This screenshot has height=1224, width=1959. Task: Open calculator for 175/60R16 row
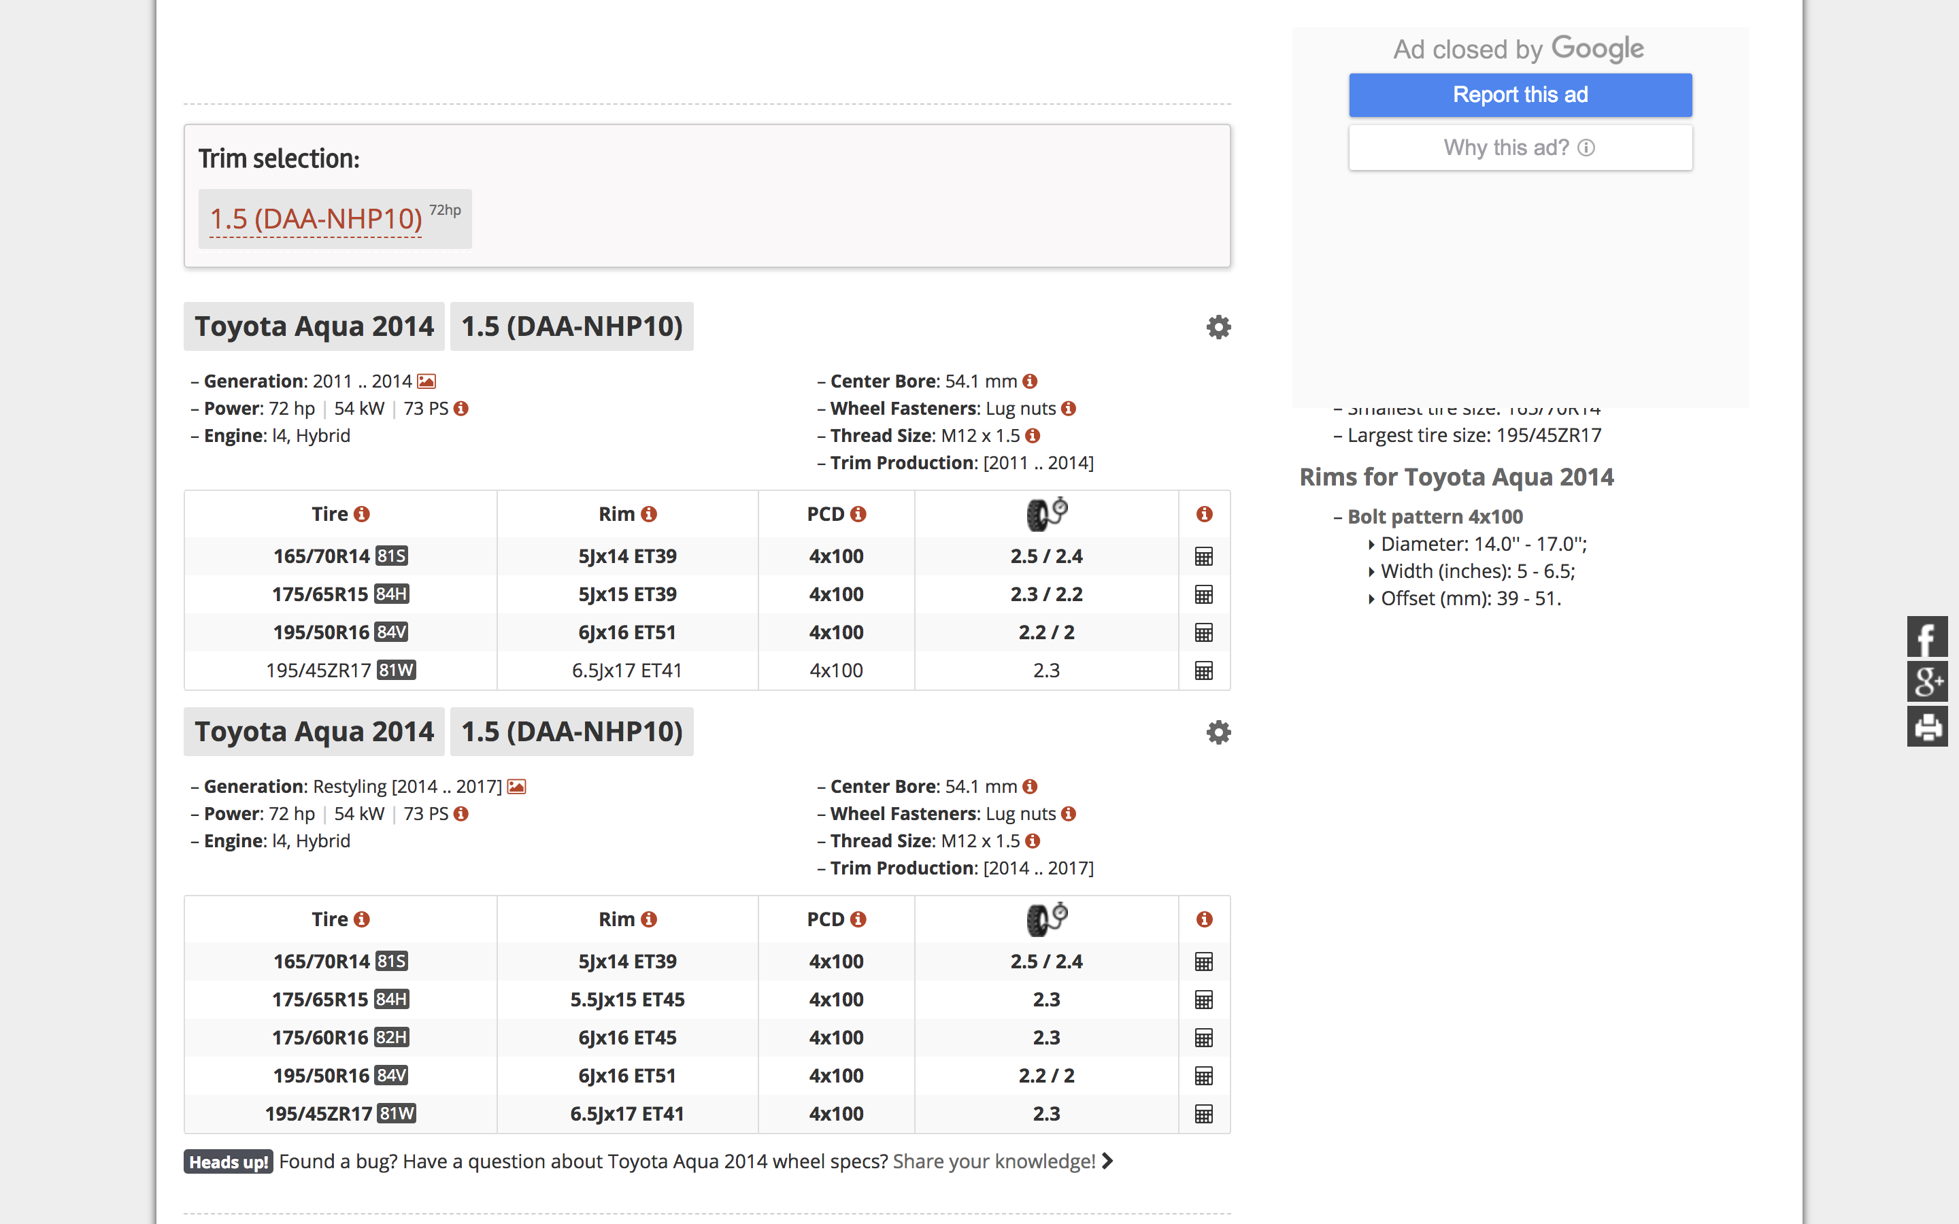tap(1204, 1038)
